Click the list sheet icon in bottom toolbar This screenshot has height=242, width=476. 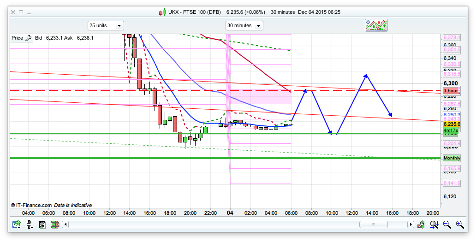coord(42,224)
